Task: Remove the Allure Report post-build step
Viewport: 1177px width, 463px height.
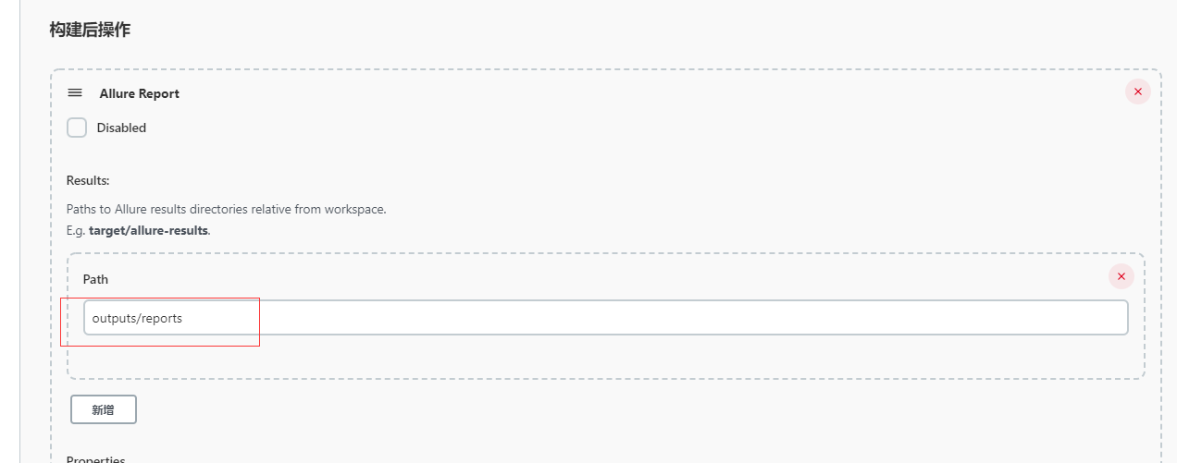Action: click(1137, 91)
